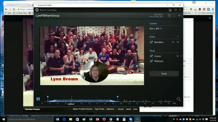Open PowerPoint from the taskbar
This screenshot has height=122, width=218.
pos(97,119)
